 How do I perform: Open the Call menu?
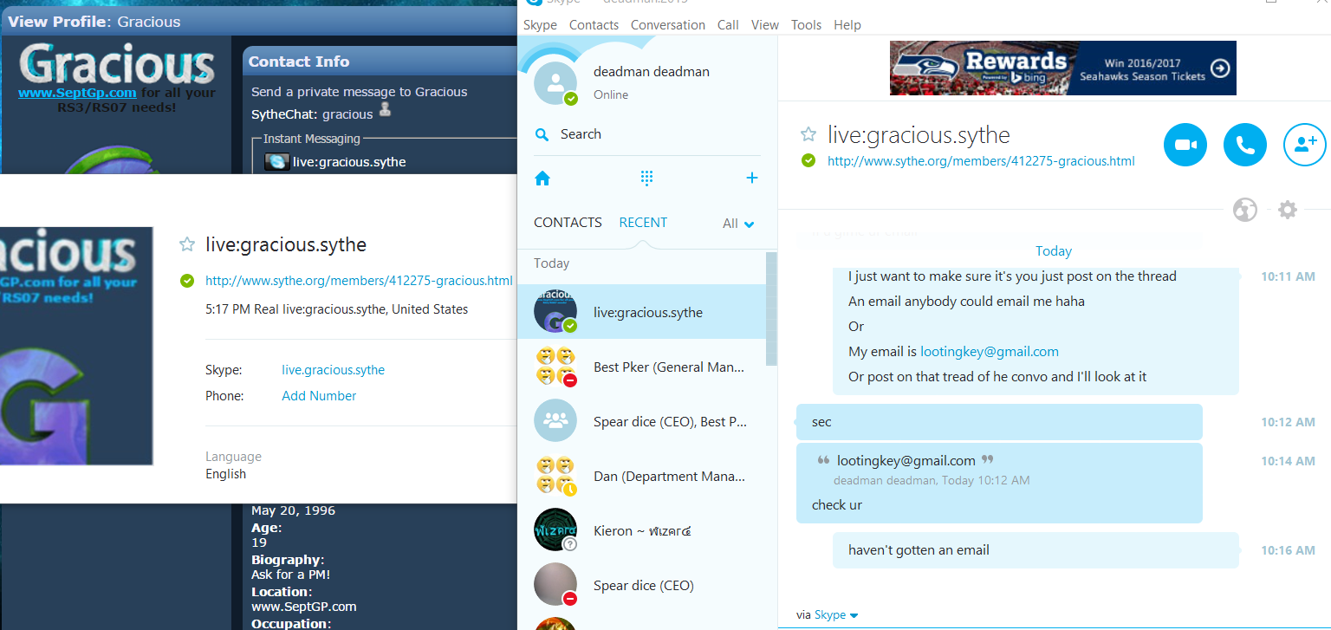[x=728, y=25]
